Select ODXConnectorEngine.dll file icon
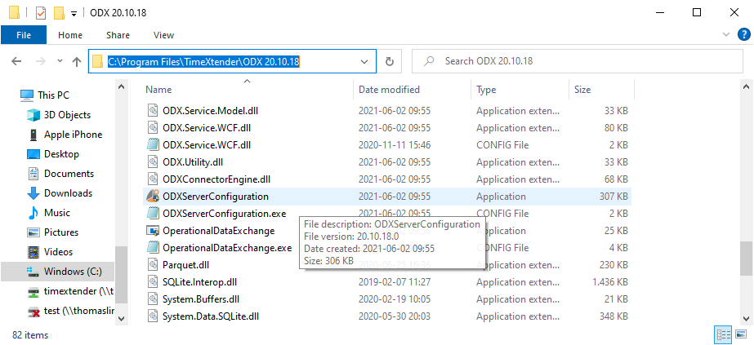The image size is (754, 345). 153,179
